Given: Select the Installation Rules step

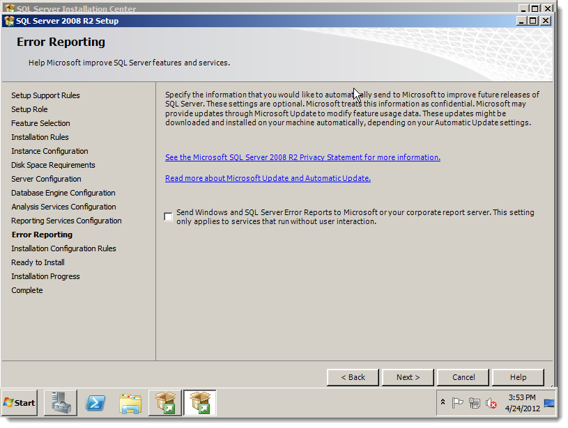Looking at the screenshot, I should coord(40,137).
